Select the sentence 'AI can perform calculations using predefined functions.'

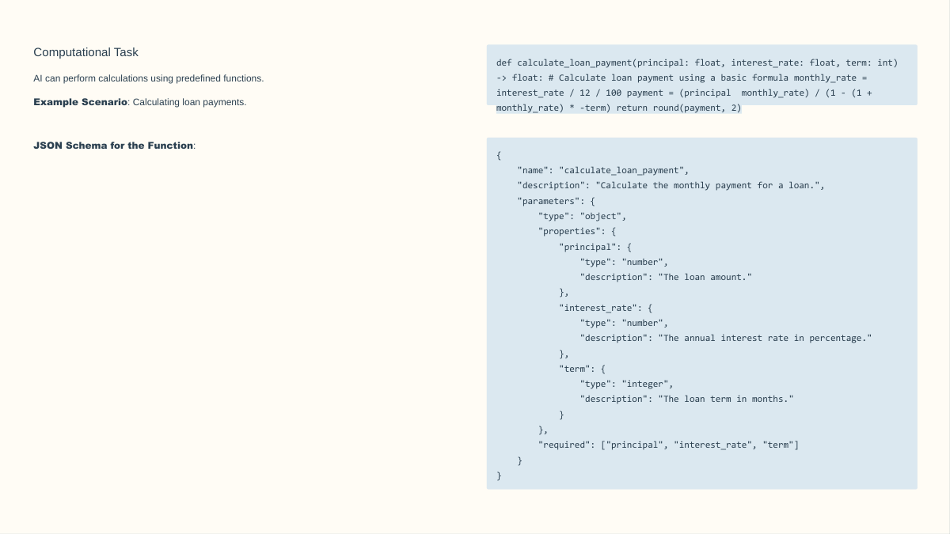pyautogui.click(x=148, y=78)
